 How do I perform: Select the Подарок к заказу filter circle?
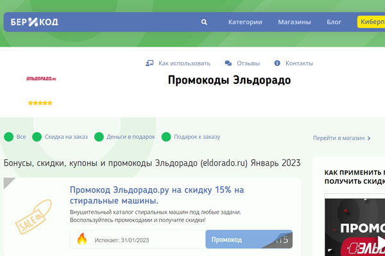pos(166,137)
